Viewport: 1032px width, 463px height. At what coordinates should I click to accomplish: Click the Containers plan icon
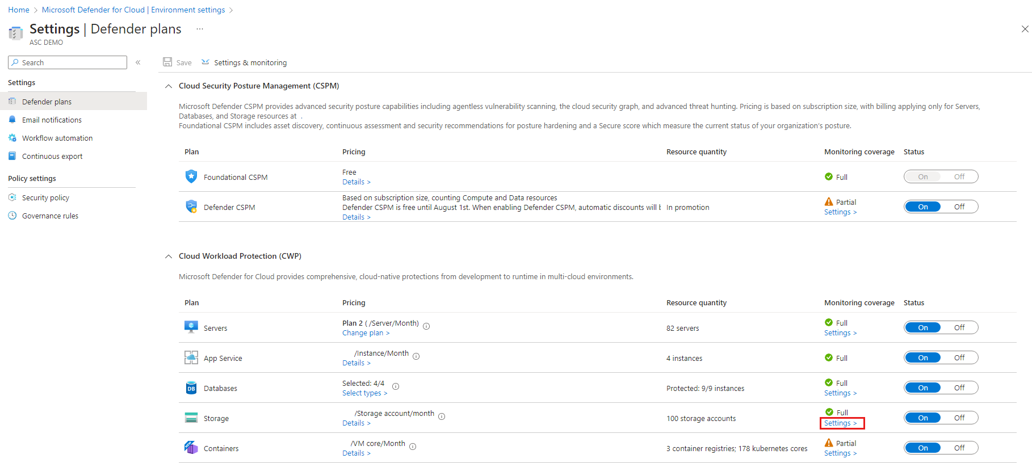[x=191, y=447]
